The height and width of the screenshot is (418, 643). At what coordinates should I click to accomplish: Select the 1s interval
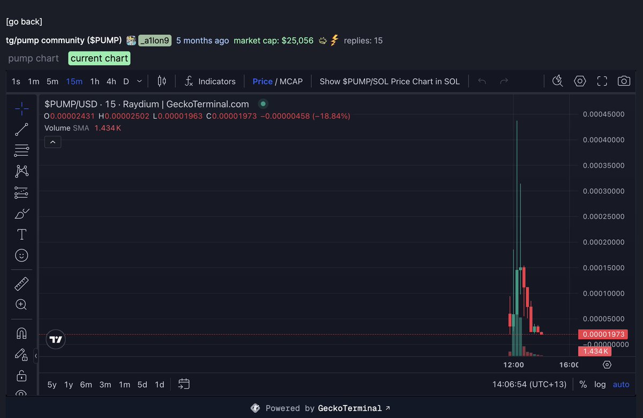16,81
